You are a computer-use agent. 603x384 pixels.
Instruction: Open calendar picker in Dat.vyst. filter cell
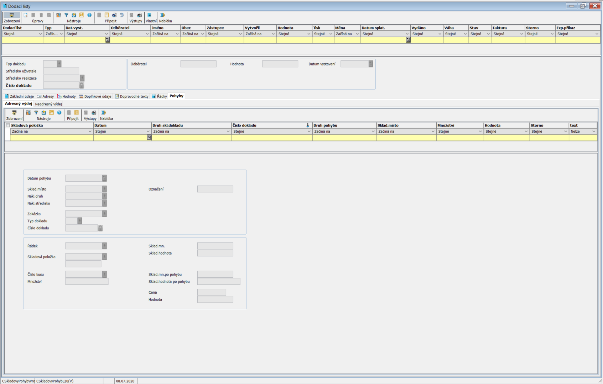coord(108,40)
